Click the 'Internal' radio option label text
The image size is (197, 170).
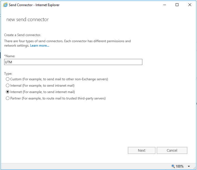42,86
